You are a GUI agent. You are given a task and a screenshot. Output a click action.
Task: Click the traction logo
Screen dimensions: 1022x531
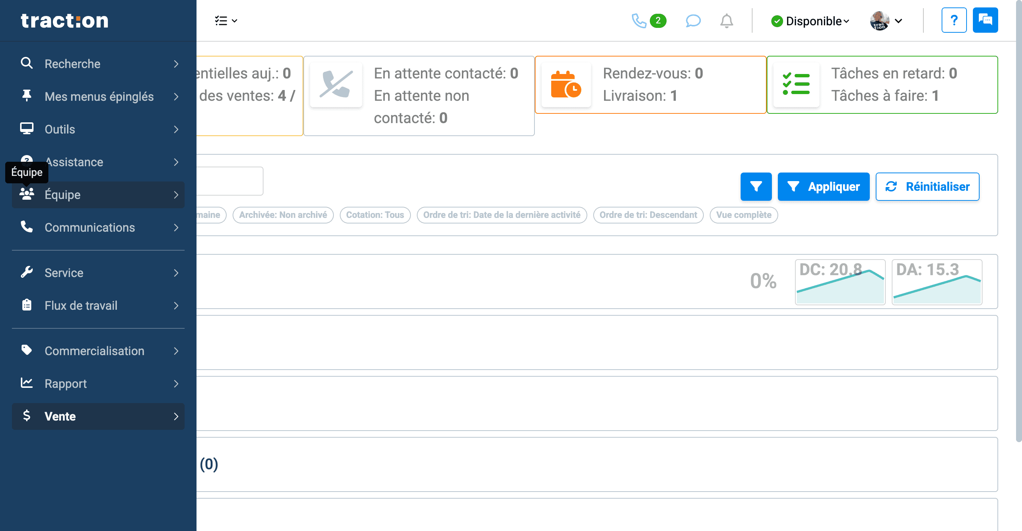click(x=64, y=20)
